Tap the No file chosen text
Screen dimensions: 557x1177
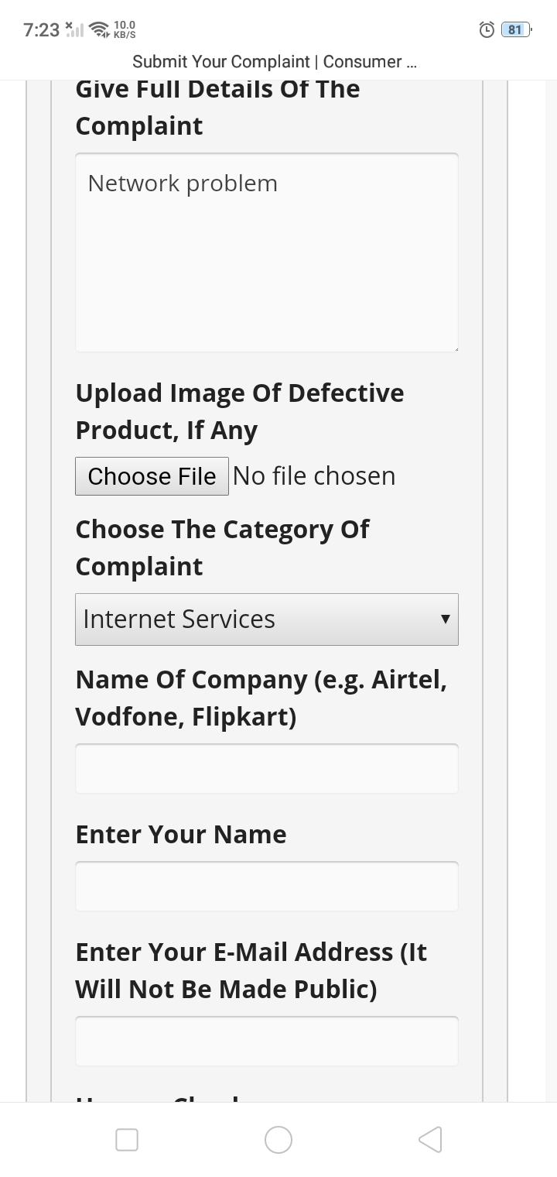314,476
